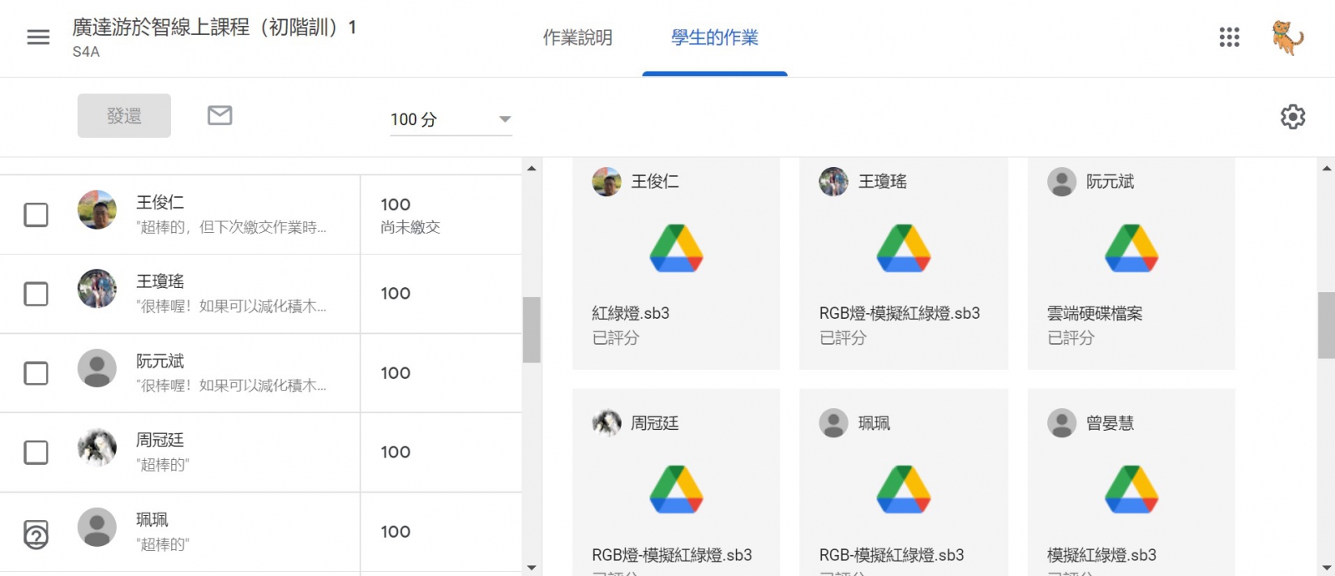The height and width of the screenshot is (576, 1335).
Task: Open the main hamburger menu
Action: click(x=38, y=38)
